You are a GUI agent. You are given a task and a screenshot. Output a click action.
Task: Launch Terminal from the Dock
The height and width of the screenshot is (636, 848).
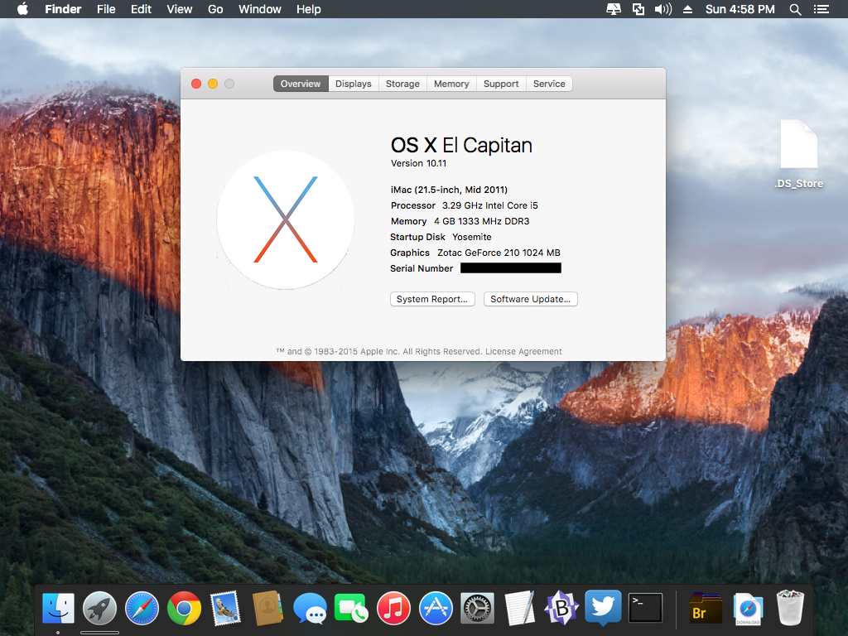pyautogui.click(x=645, y=609)
